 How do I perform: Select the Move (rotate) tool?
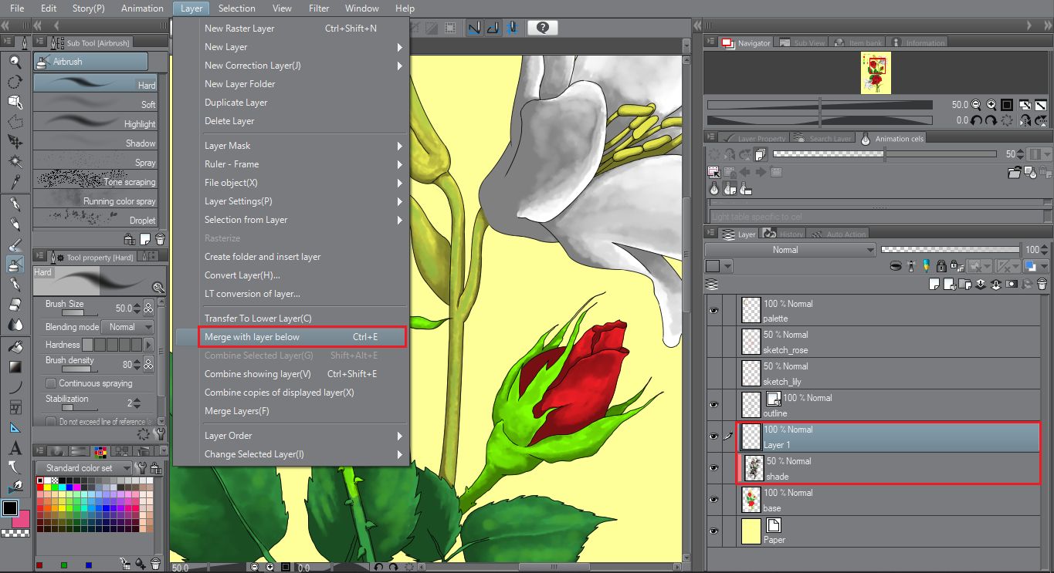click(x=15, y=82)
